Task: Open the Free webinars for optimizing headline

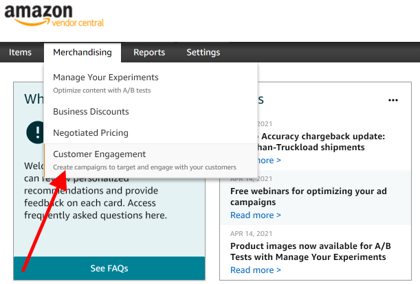Action: [x=309, y=197]
